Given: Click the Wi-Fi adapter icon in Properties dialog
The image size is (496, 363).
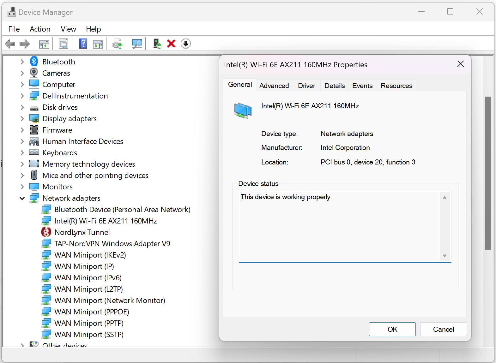Looking at the screenshot, I should (243, 110).
